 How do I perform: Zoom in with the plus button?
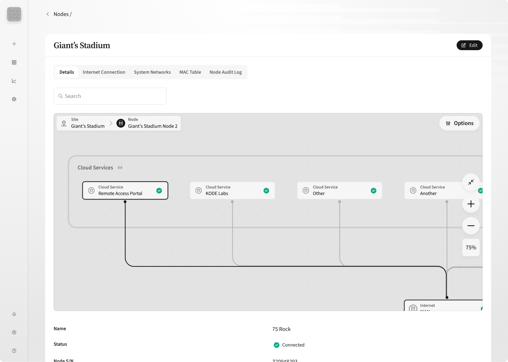(x=471, y=204)
